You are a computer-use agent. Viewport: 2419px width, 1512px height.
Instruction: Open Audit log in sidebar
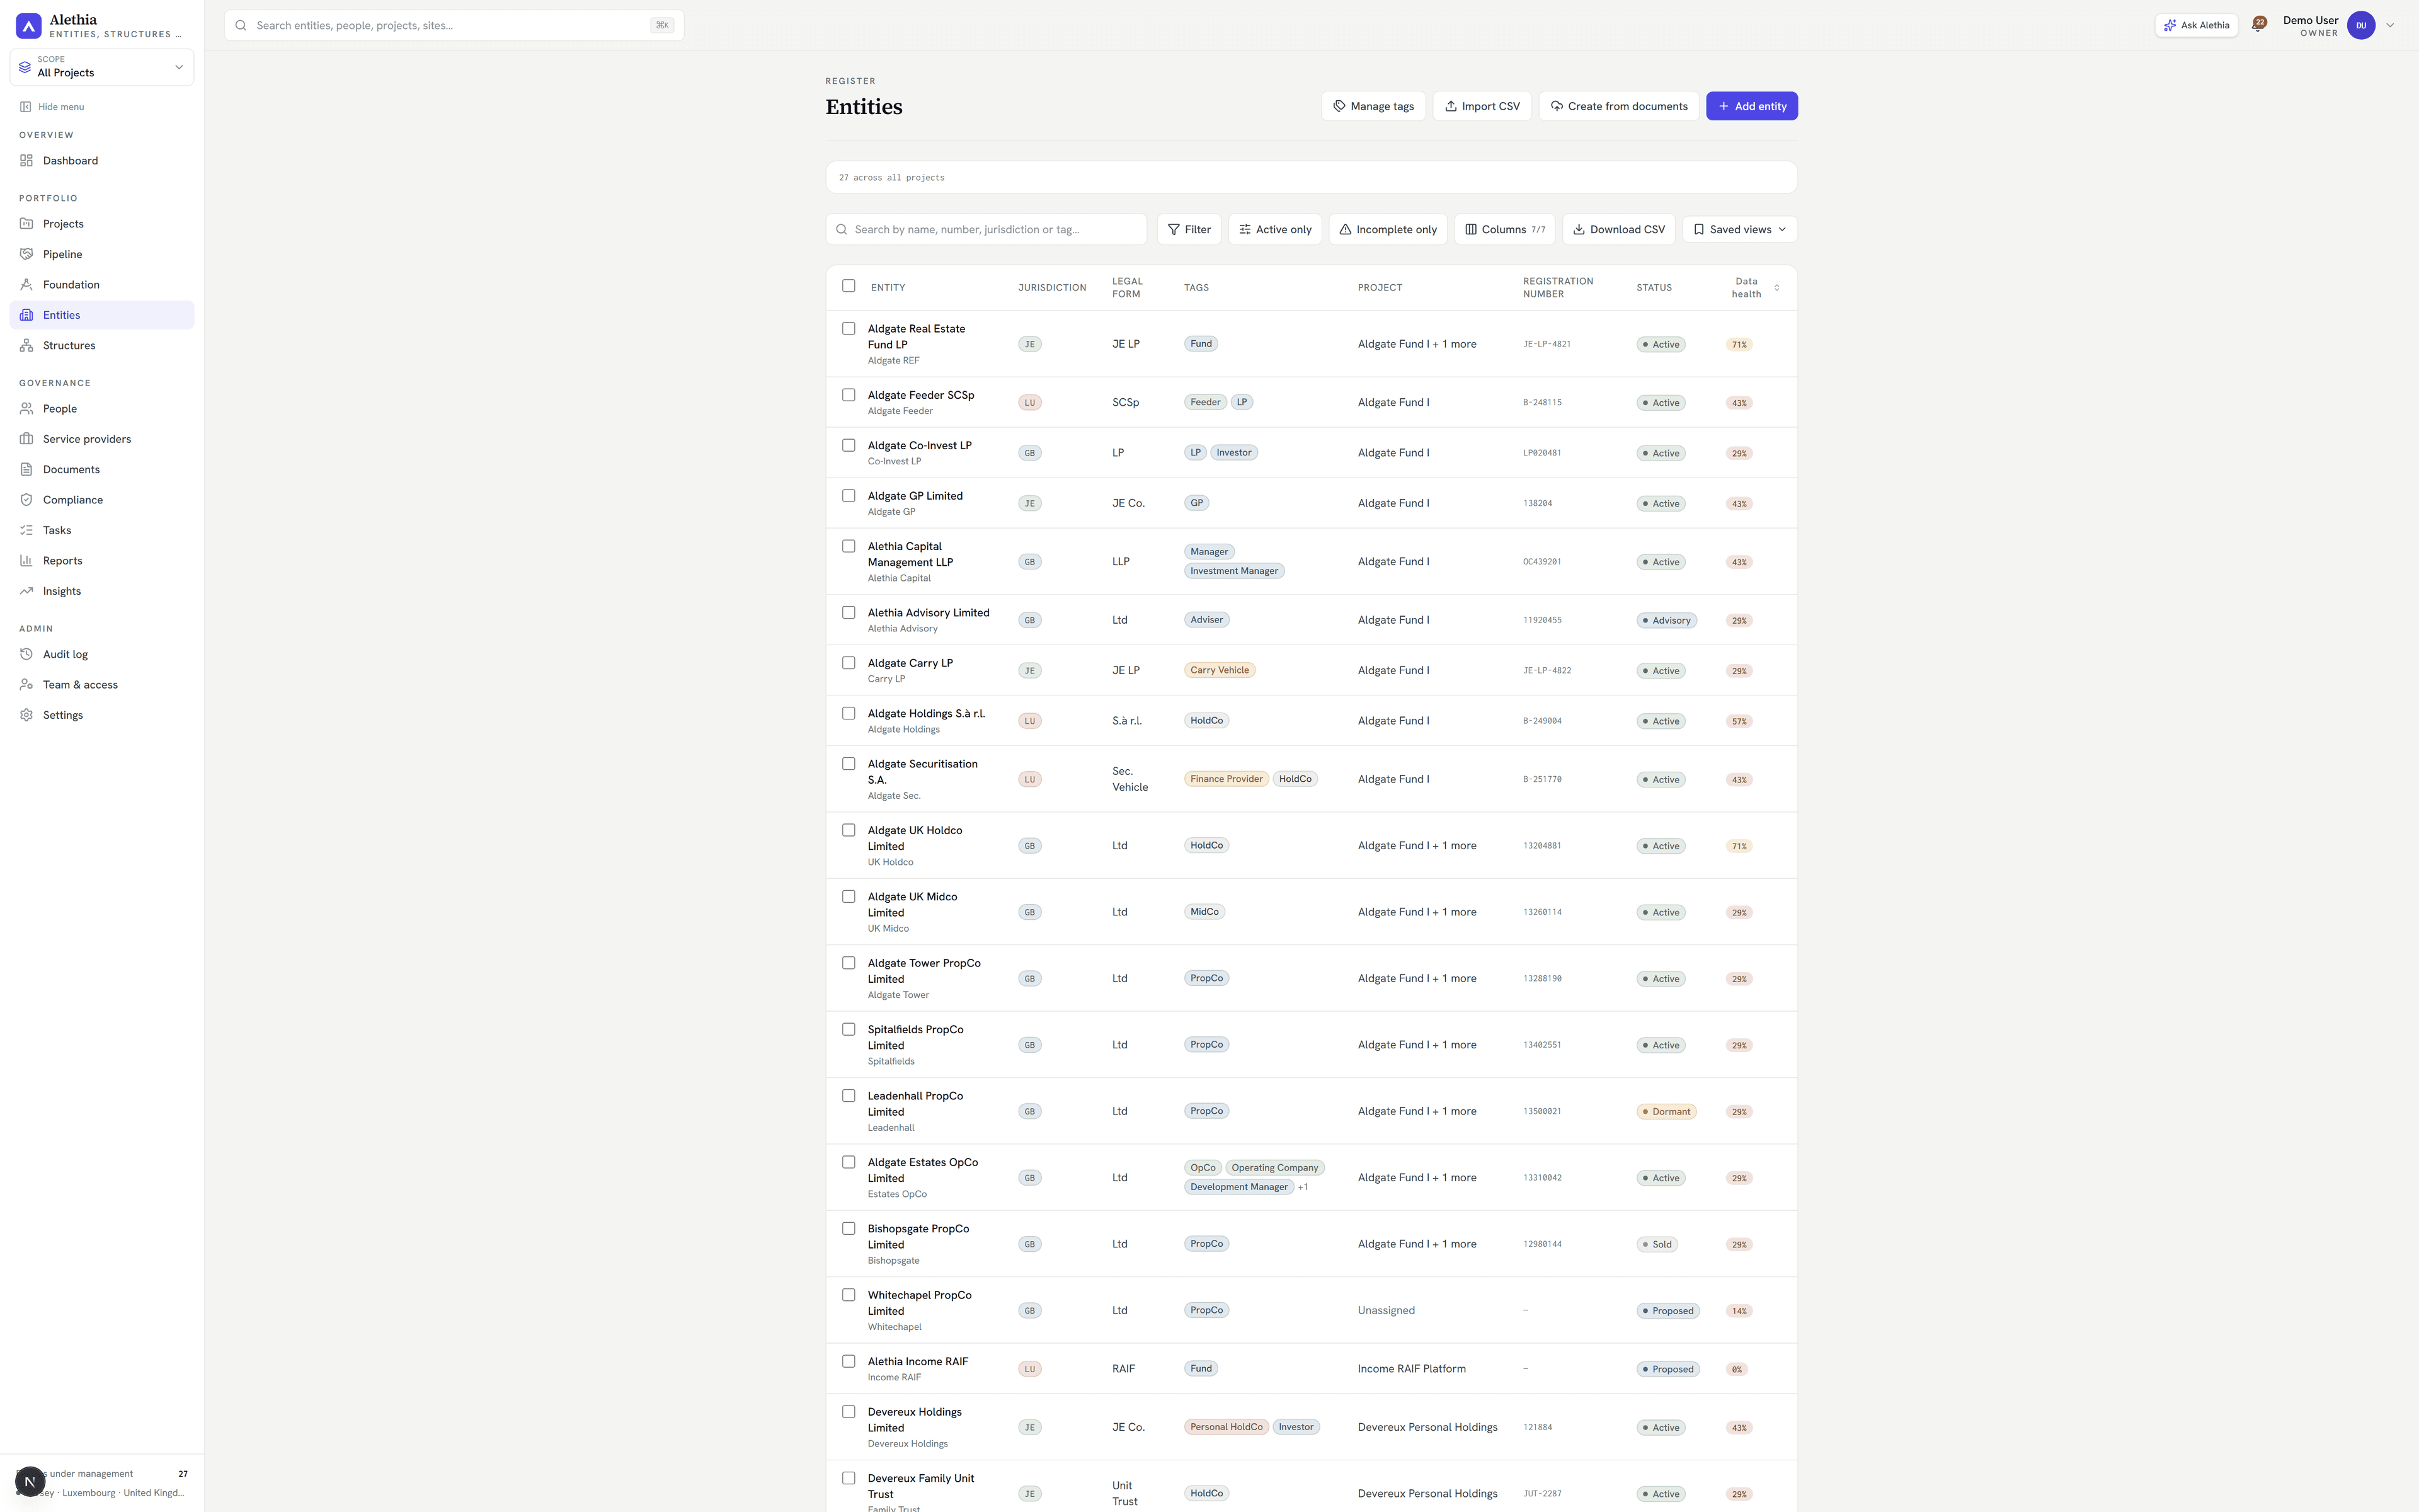tap(102, 654)
